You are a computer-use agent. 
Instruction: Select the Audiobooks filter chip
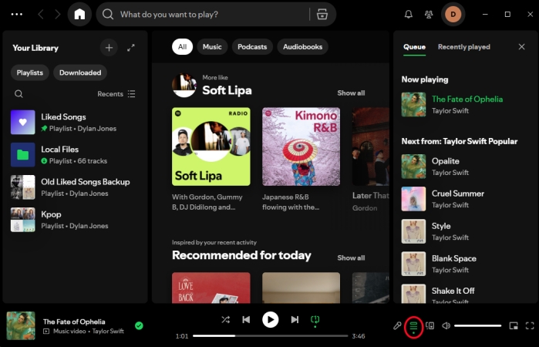(302, 47)
